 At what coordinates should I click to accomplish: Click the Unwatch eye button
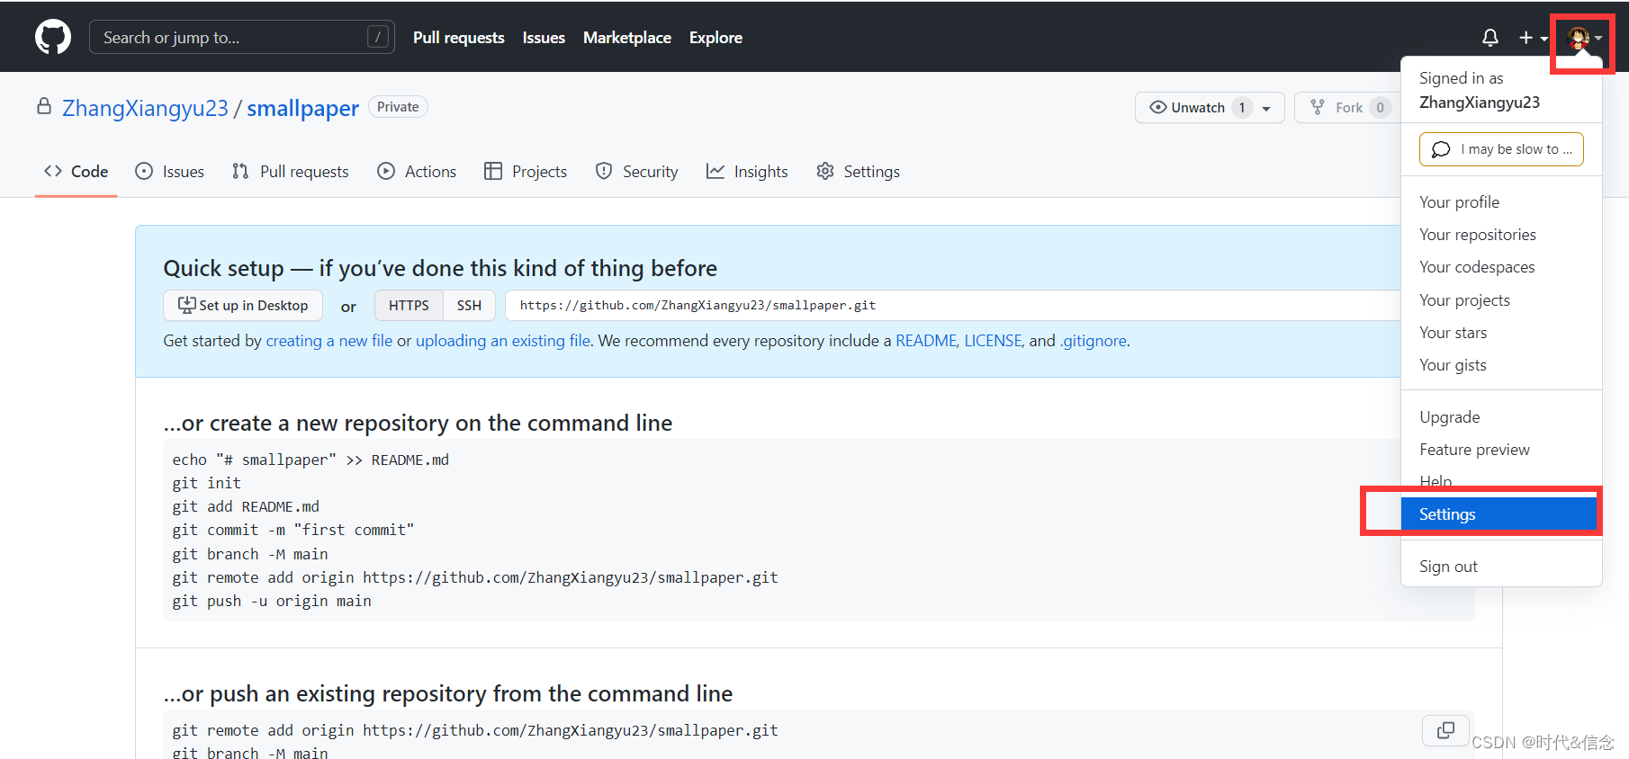(1188, 108)
